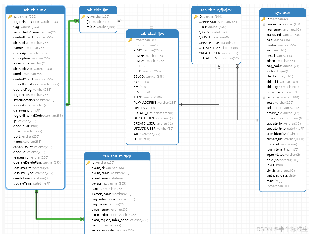The image size is (309, 234).
Task: Click primary key icon in tab_zhlz_mjd
Action: 10,16
